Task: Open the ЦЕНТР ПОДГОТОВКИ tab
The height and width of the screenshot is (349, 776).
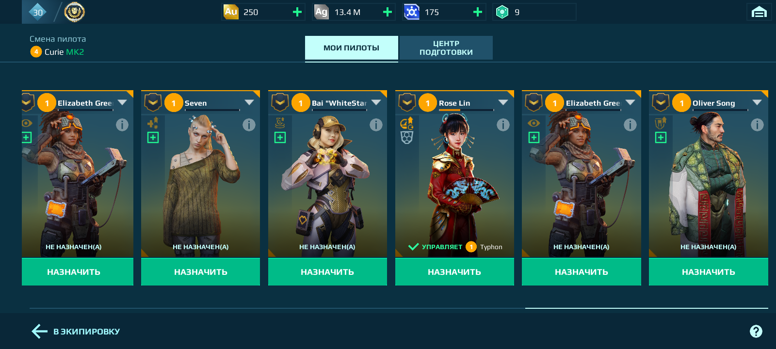Action: click(x=446, y=48)
